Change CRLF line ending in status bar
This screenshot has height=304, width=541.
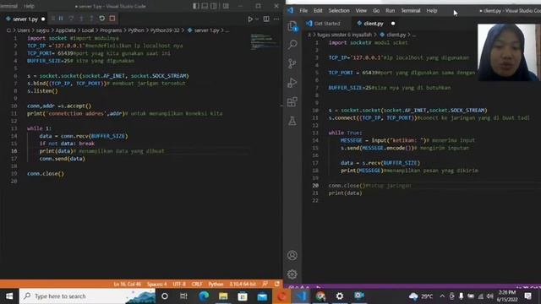197,284
